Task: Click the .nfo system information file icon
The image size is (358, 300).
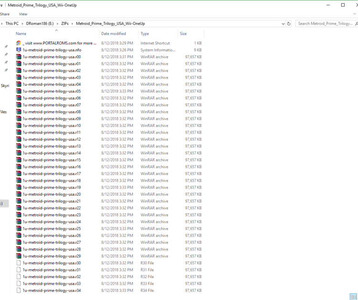Action: (x=19, y=50)
